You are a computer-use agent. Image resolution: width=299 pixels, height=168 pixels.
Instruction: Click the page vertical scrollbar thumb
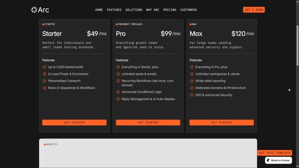[297, 46]
